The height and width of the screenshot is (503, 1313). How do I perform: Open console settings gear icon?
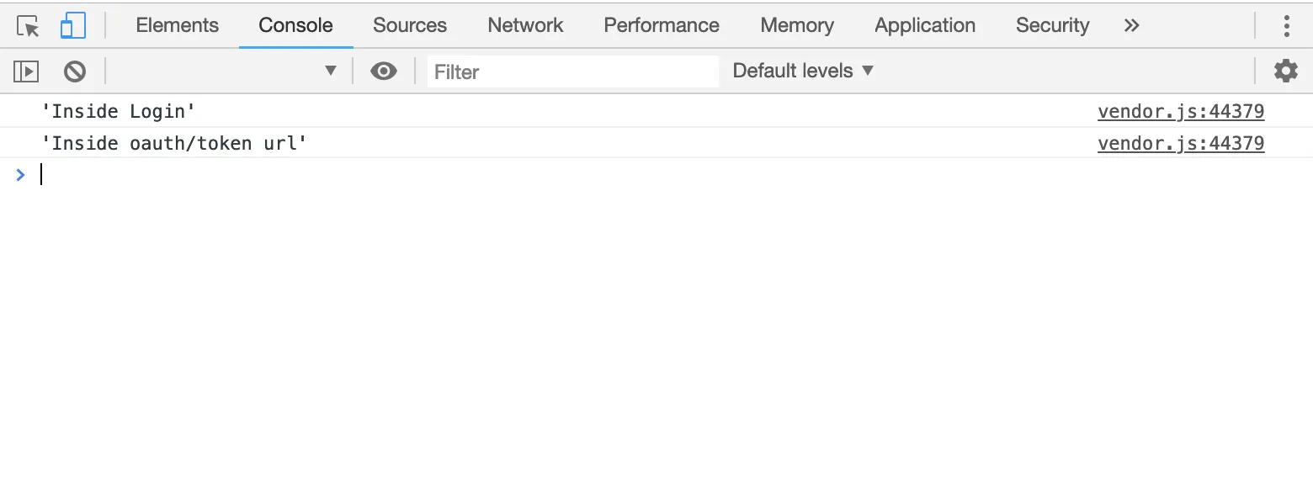click(1285, 71)
